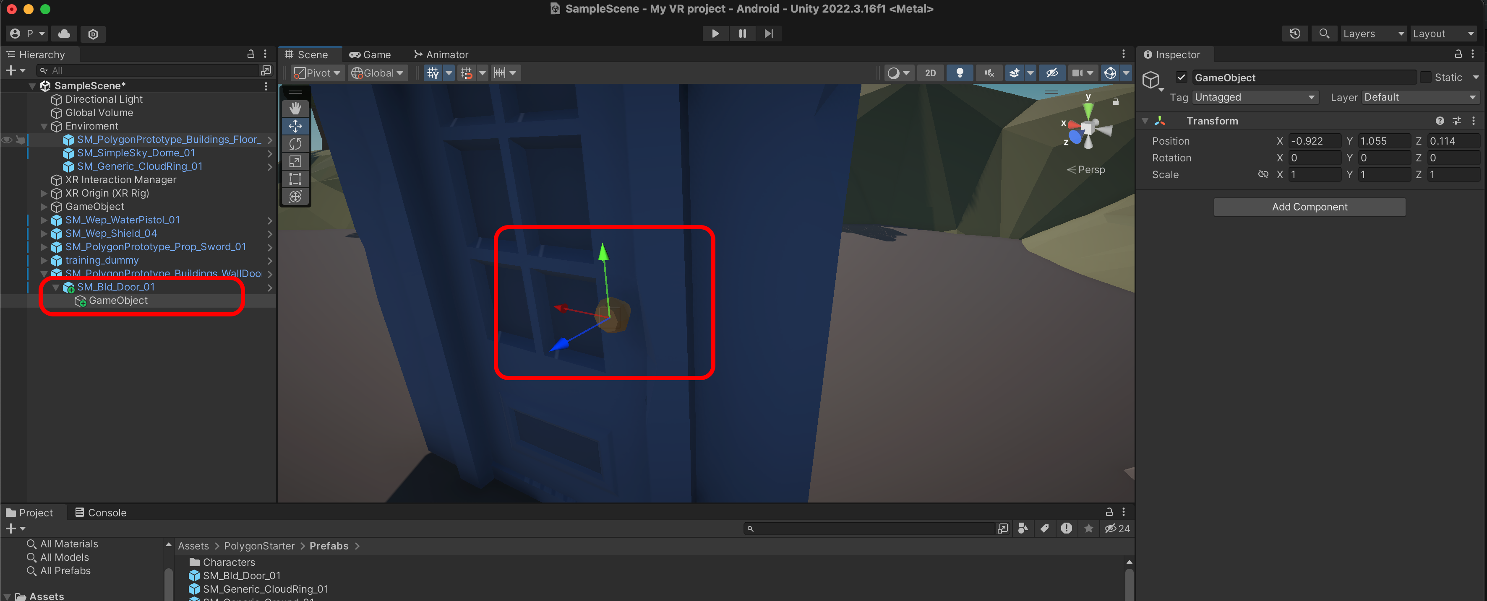1487x601 pixels.
Task: Switch to the Game tab
Action: [370, 54]
